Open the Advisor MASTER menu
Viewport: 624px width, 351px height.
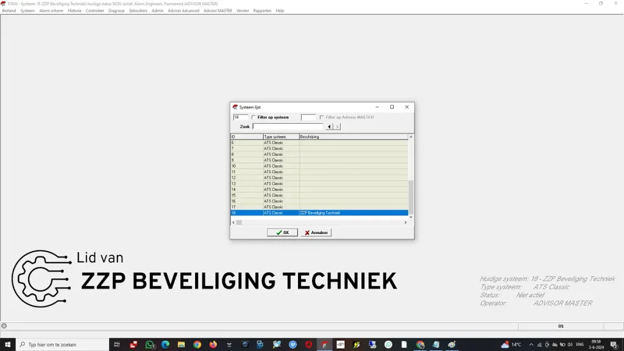pos(218,10)
